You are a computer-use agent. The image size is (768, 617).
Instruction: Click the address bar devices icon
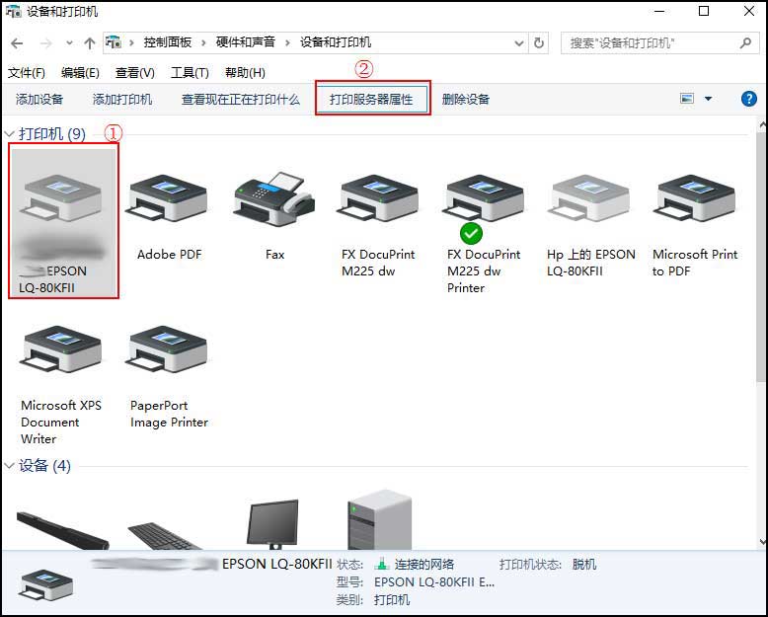coord(114,42)
